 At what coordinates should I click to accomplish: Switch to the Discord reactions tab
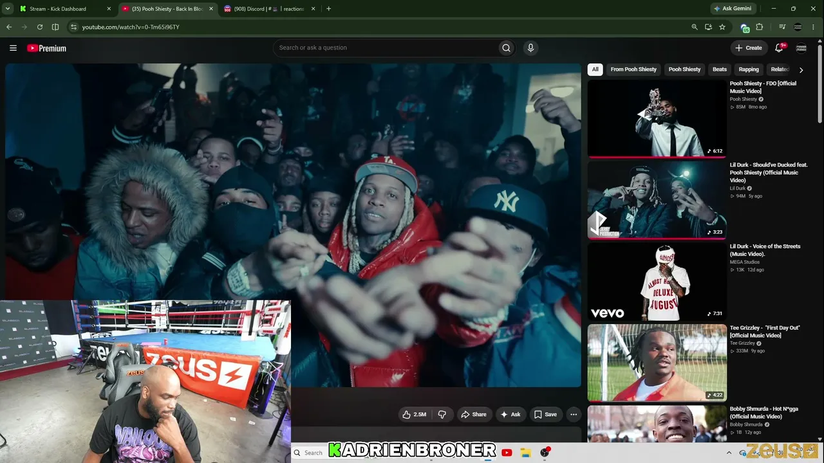270,9
